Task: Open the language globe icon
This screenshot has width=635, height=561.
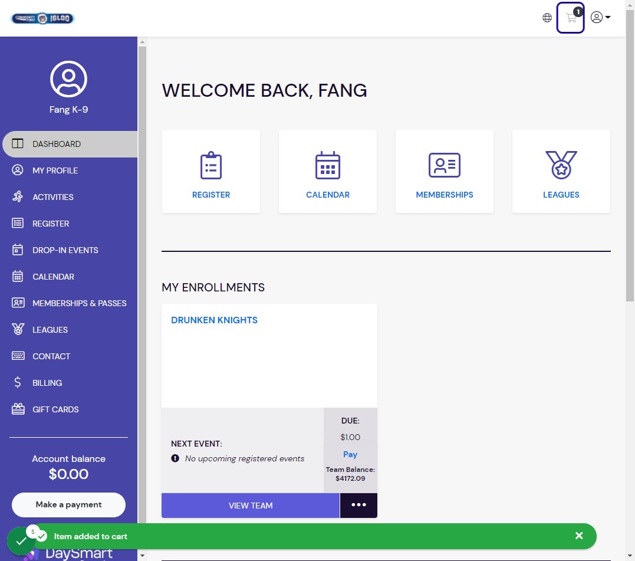Action: pos(547,18)
